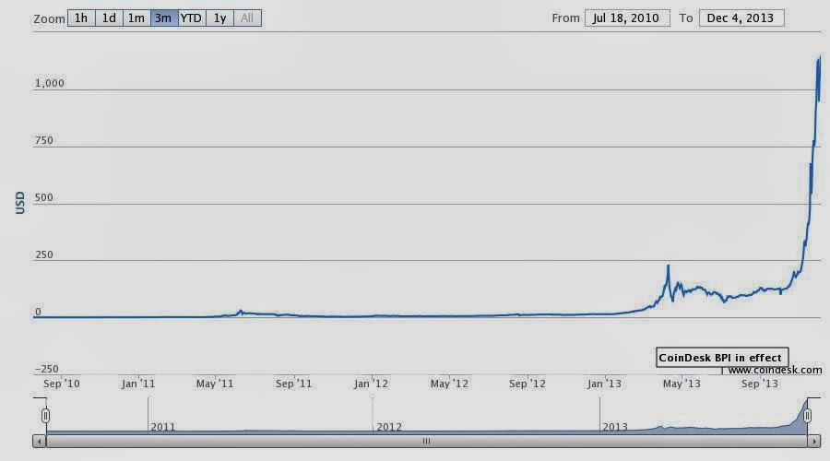Grab the left navigator range handle
Screen dimensions: 830x461
pyautogui.click(x=45, y=416)
